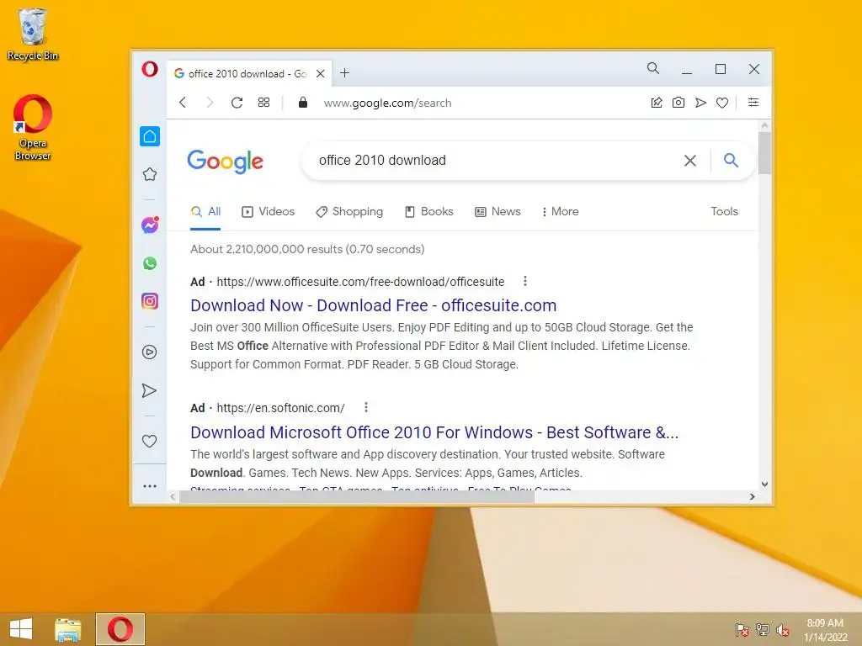Open the Tools search filter
The width and height of the screenshot is (862, 646).
[x=724, y=211]
